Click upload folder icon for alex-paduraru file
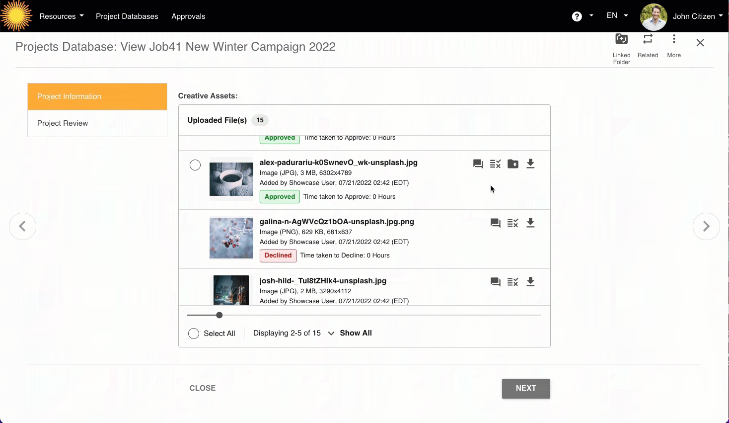The height and width of the screenshot is (423, 729). point(513,164)
